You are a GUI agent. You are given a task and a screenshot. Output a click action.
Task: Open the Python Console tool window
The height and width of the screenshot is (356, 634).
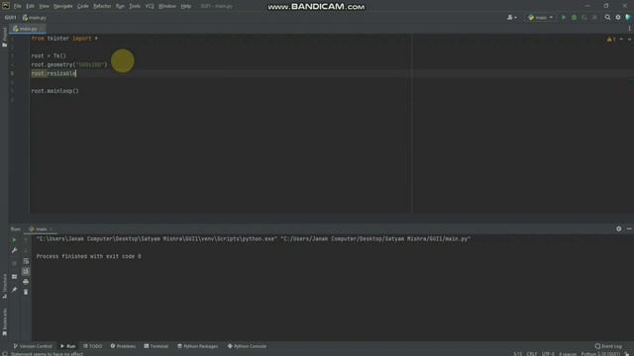247,346
